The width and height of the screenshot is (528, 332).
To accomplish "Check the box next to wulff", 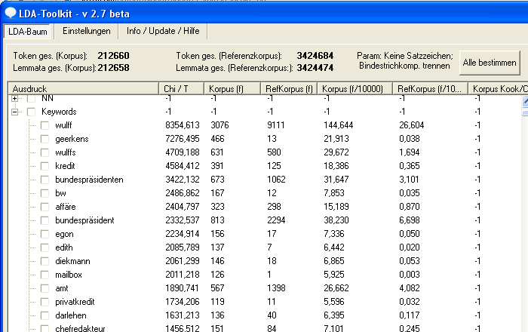I will click(x=45, y=125).
